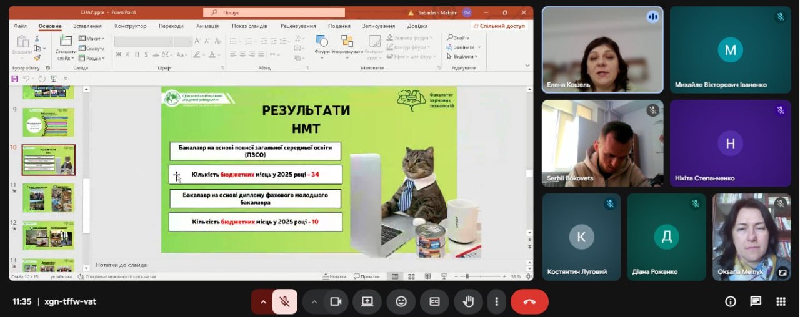Toggle the camera on or off
Screen dimensions: 800x317
(336, 301)
